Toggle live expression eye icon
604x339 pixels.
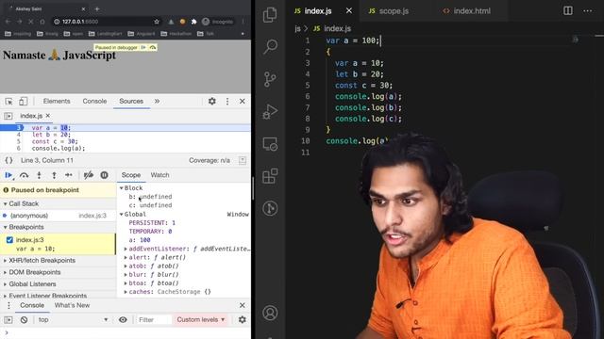click(x=123, y=320)
